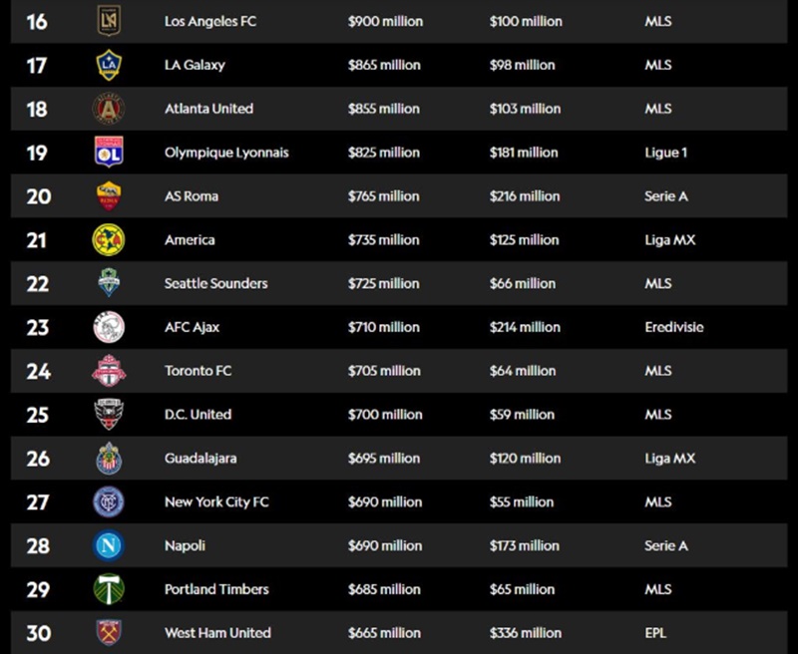The width and height of the screenshot is (798, 654).
Task: Select the LA Galaxy shield logo
Action: (x=109, y=65)
